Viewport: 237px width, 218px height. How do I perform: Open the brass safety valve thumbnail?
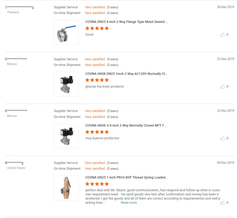66,188
